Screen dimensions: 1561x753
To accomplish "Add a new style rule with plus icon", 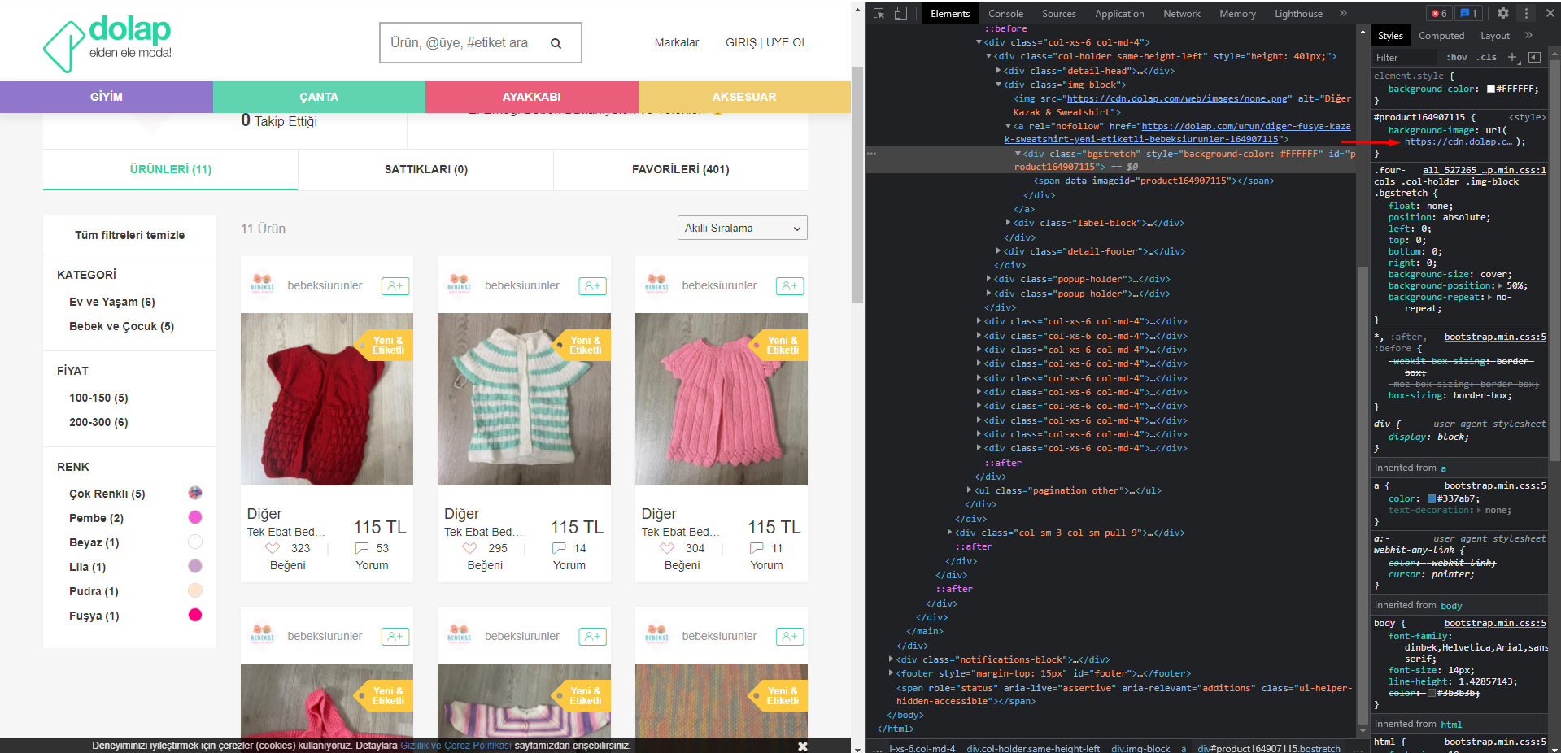I will click(1512, 57).
